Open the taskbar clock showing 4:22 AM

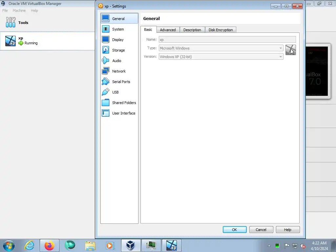point(319,245)
